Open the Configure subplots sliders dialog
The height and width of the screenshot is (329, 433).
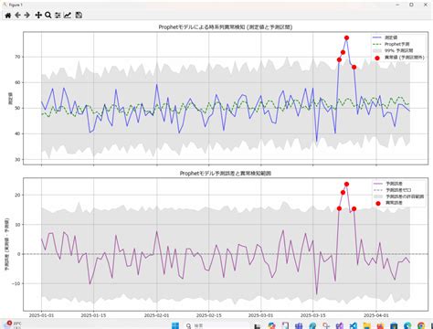click(58, 16)
